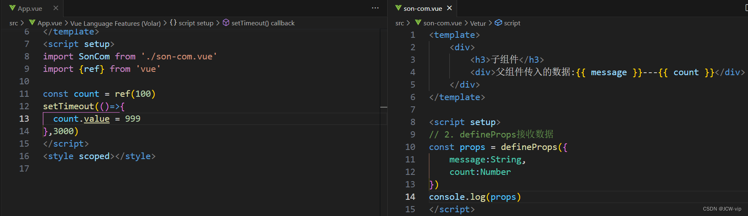Click the left editor's vertical scrollbar

click(384, 122)
